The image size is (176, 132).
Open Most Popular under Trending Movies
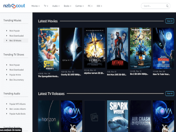click(15, 31)
